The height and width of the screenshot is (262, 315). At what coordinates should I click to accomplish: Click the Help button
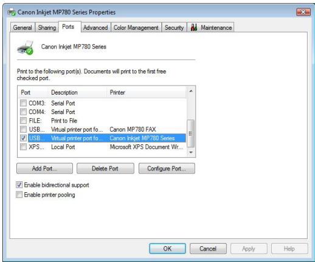pyautogui.click(x=289, y=249)
